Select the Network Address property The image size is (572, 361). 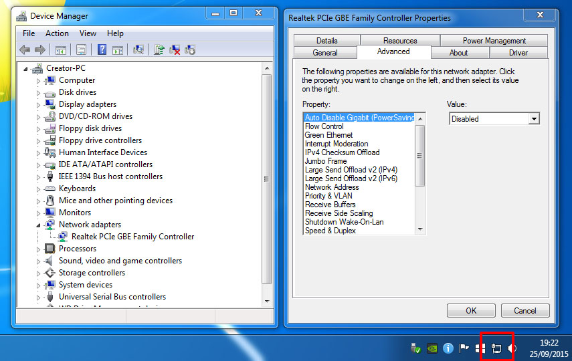pos(332,187)
